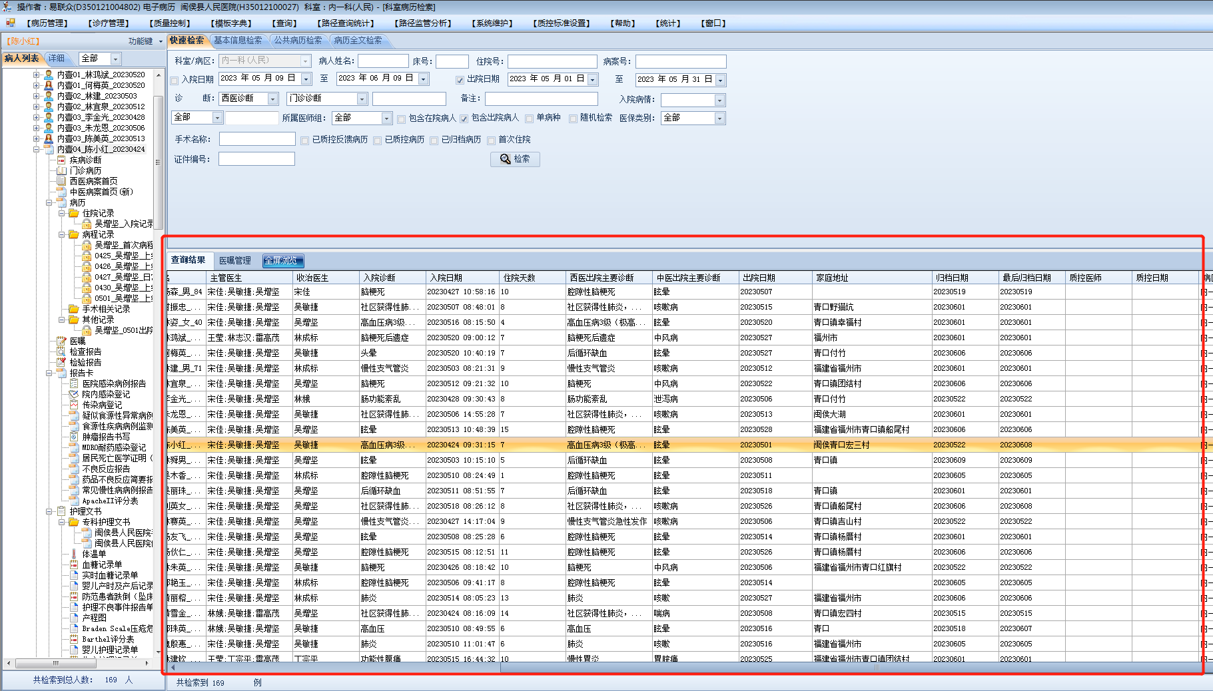The width and height of the screenshot is (1213, 691).
Task: Click the results table horizontal scrollbar
Action: (666, 667)
